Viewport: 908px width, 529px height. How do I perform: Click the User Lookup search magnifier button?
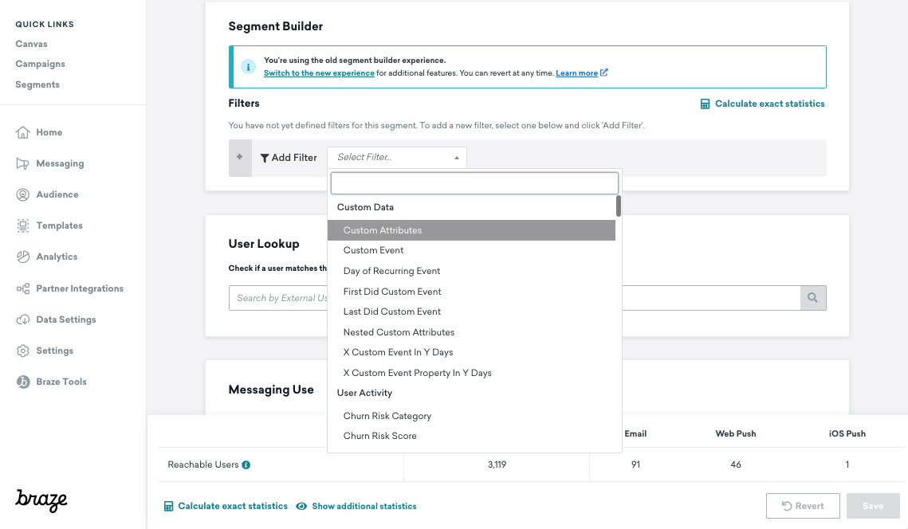point(812,298)
